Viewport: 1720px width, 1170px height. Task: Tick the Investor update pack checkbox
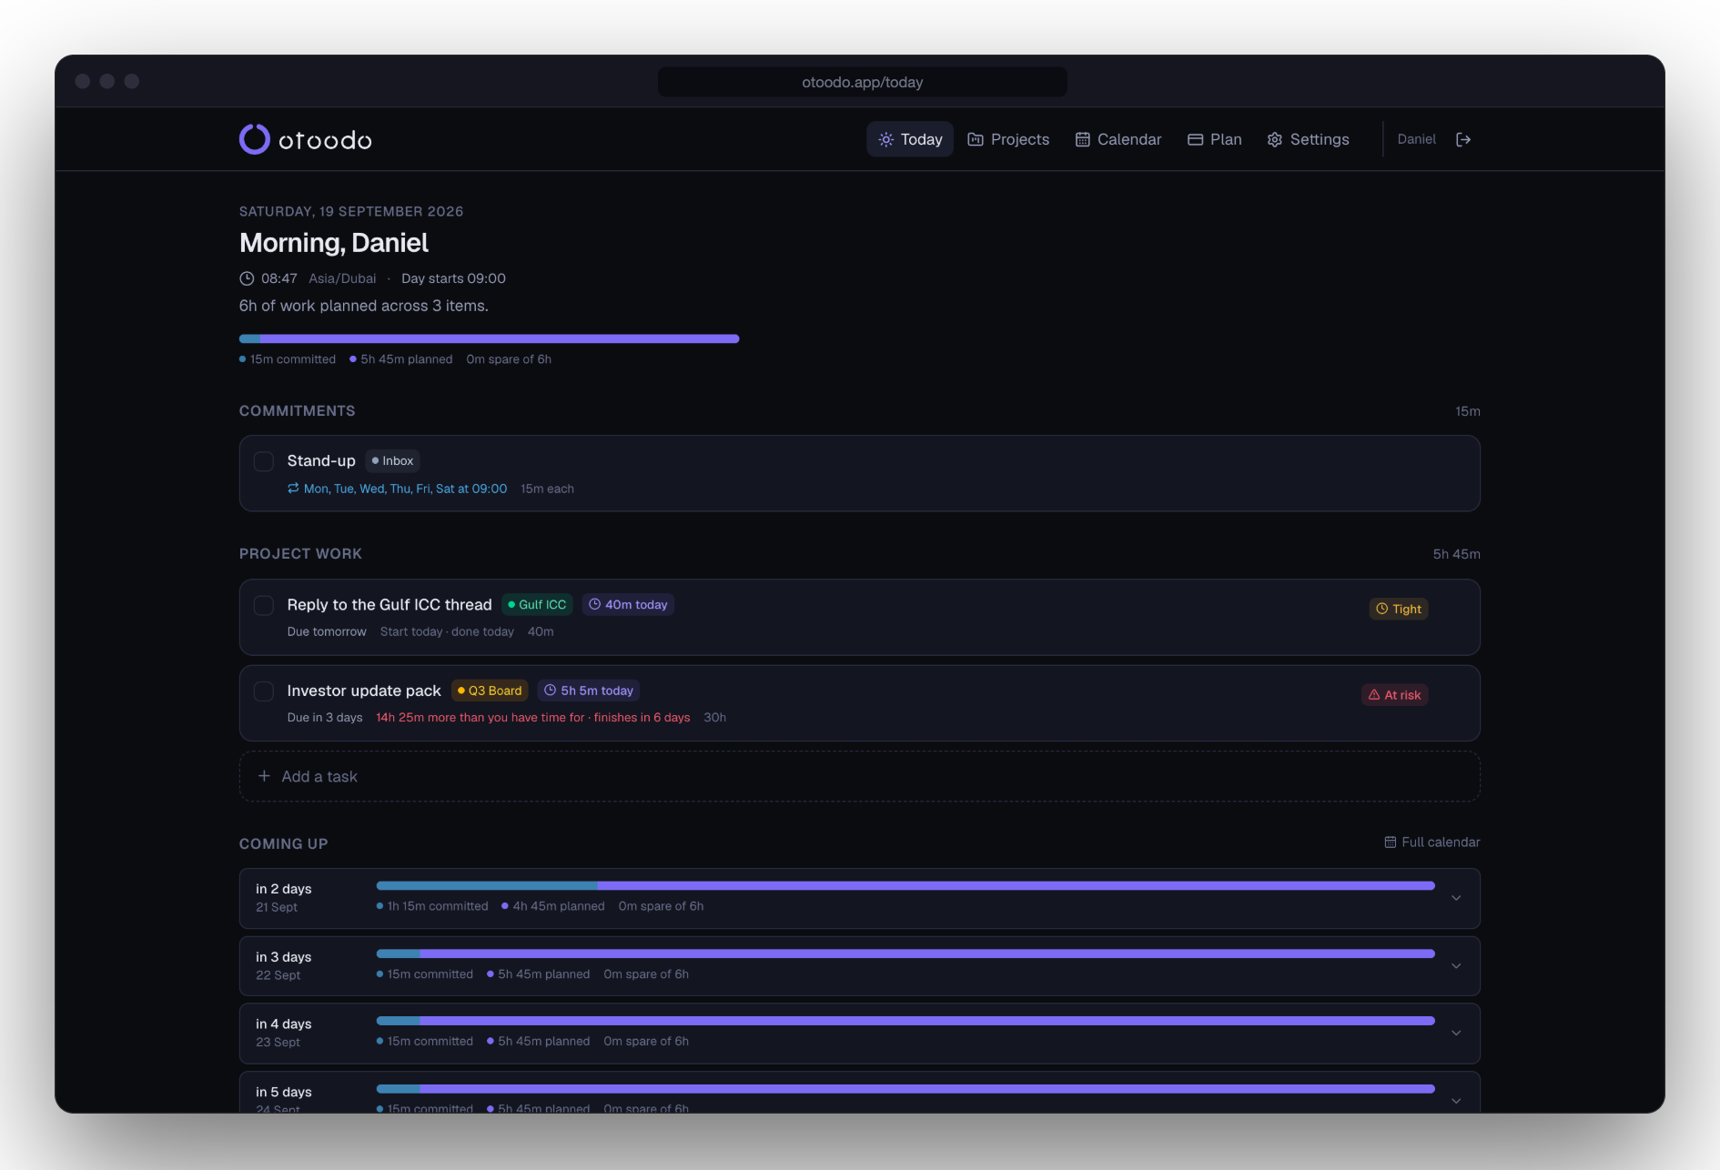[x=264, y=691]
